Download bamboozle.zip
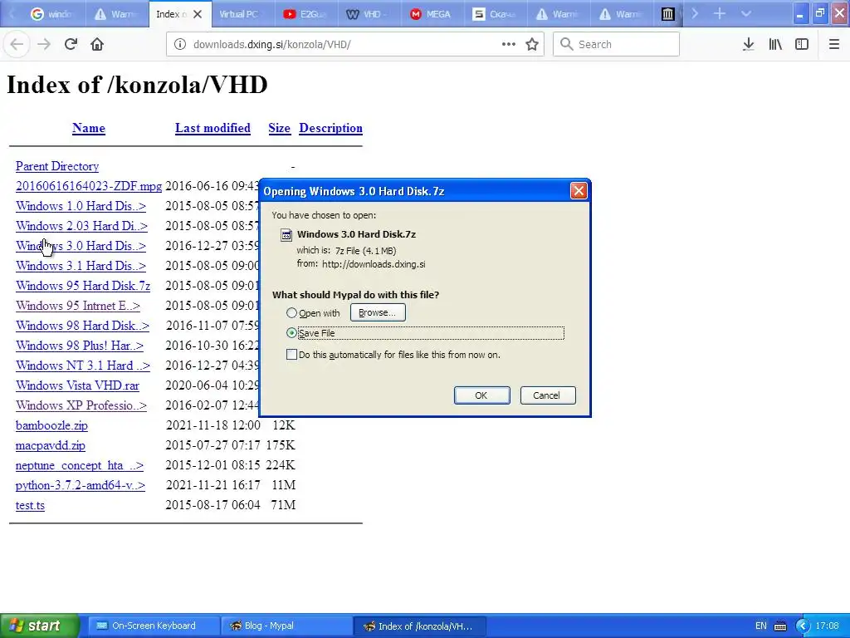Viewport: 850px width, 638px height. (x=51, y=425)
